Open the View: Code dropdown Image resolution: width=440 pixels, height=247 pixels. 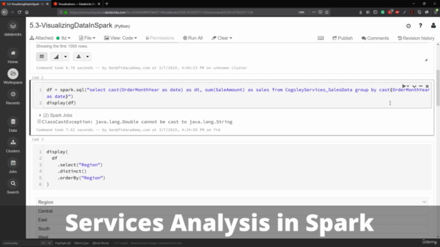tap(120, 38)
